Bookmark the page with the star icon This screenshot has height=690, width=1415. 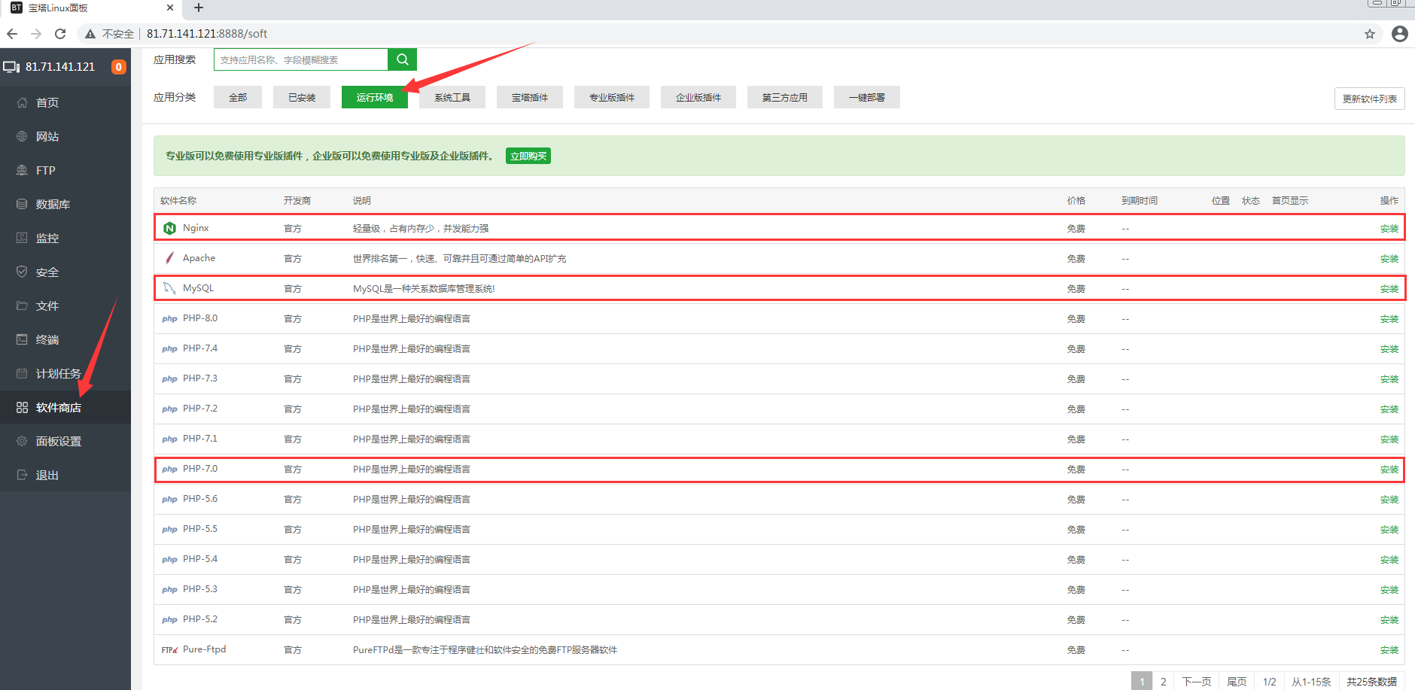(1370, 34)
